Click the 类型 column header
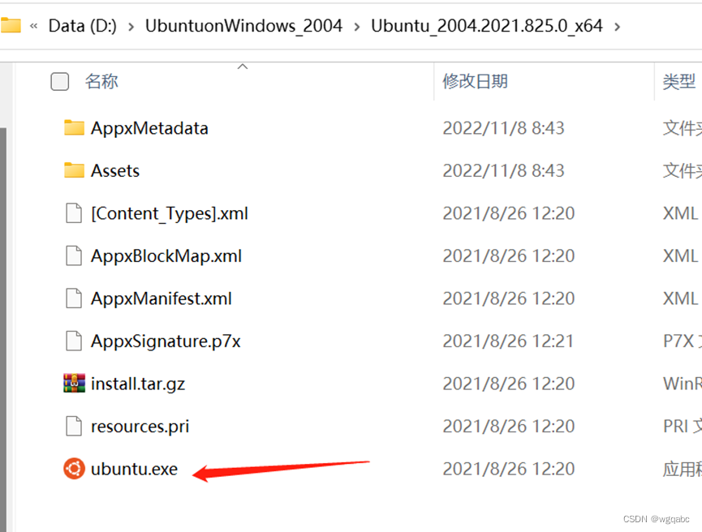Viewport: 702px width, 532px height. (678, 81)
